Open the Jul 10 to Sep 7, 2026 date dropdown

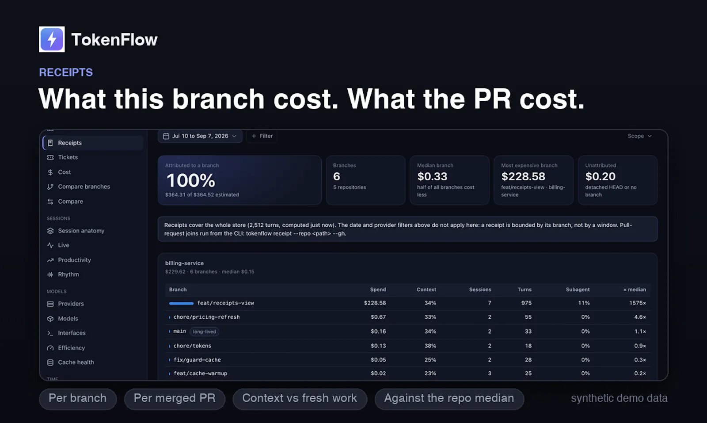tap(200, 136)
